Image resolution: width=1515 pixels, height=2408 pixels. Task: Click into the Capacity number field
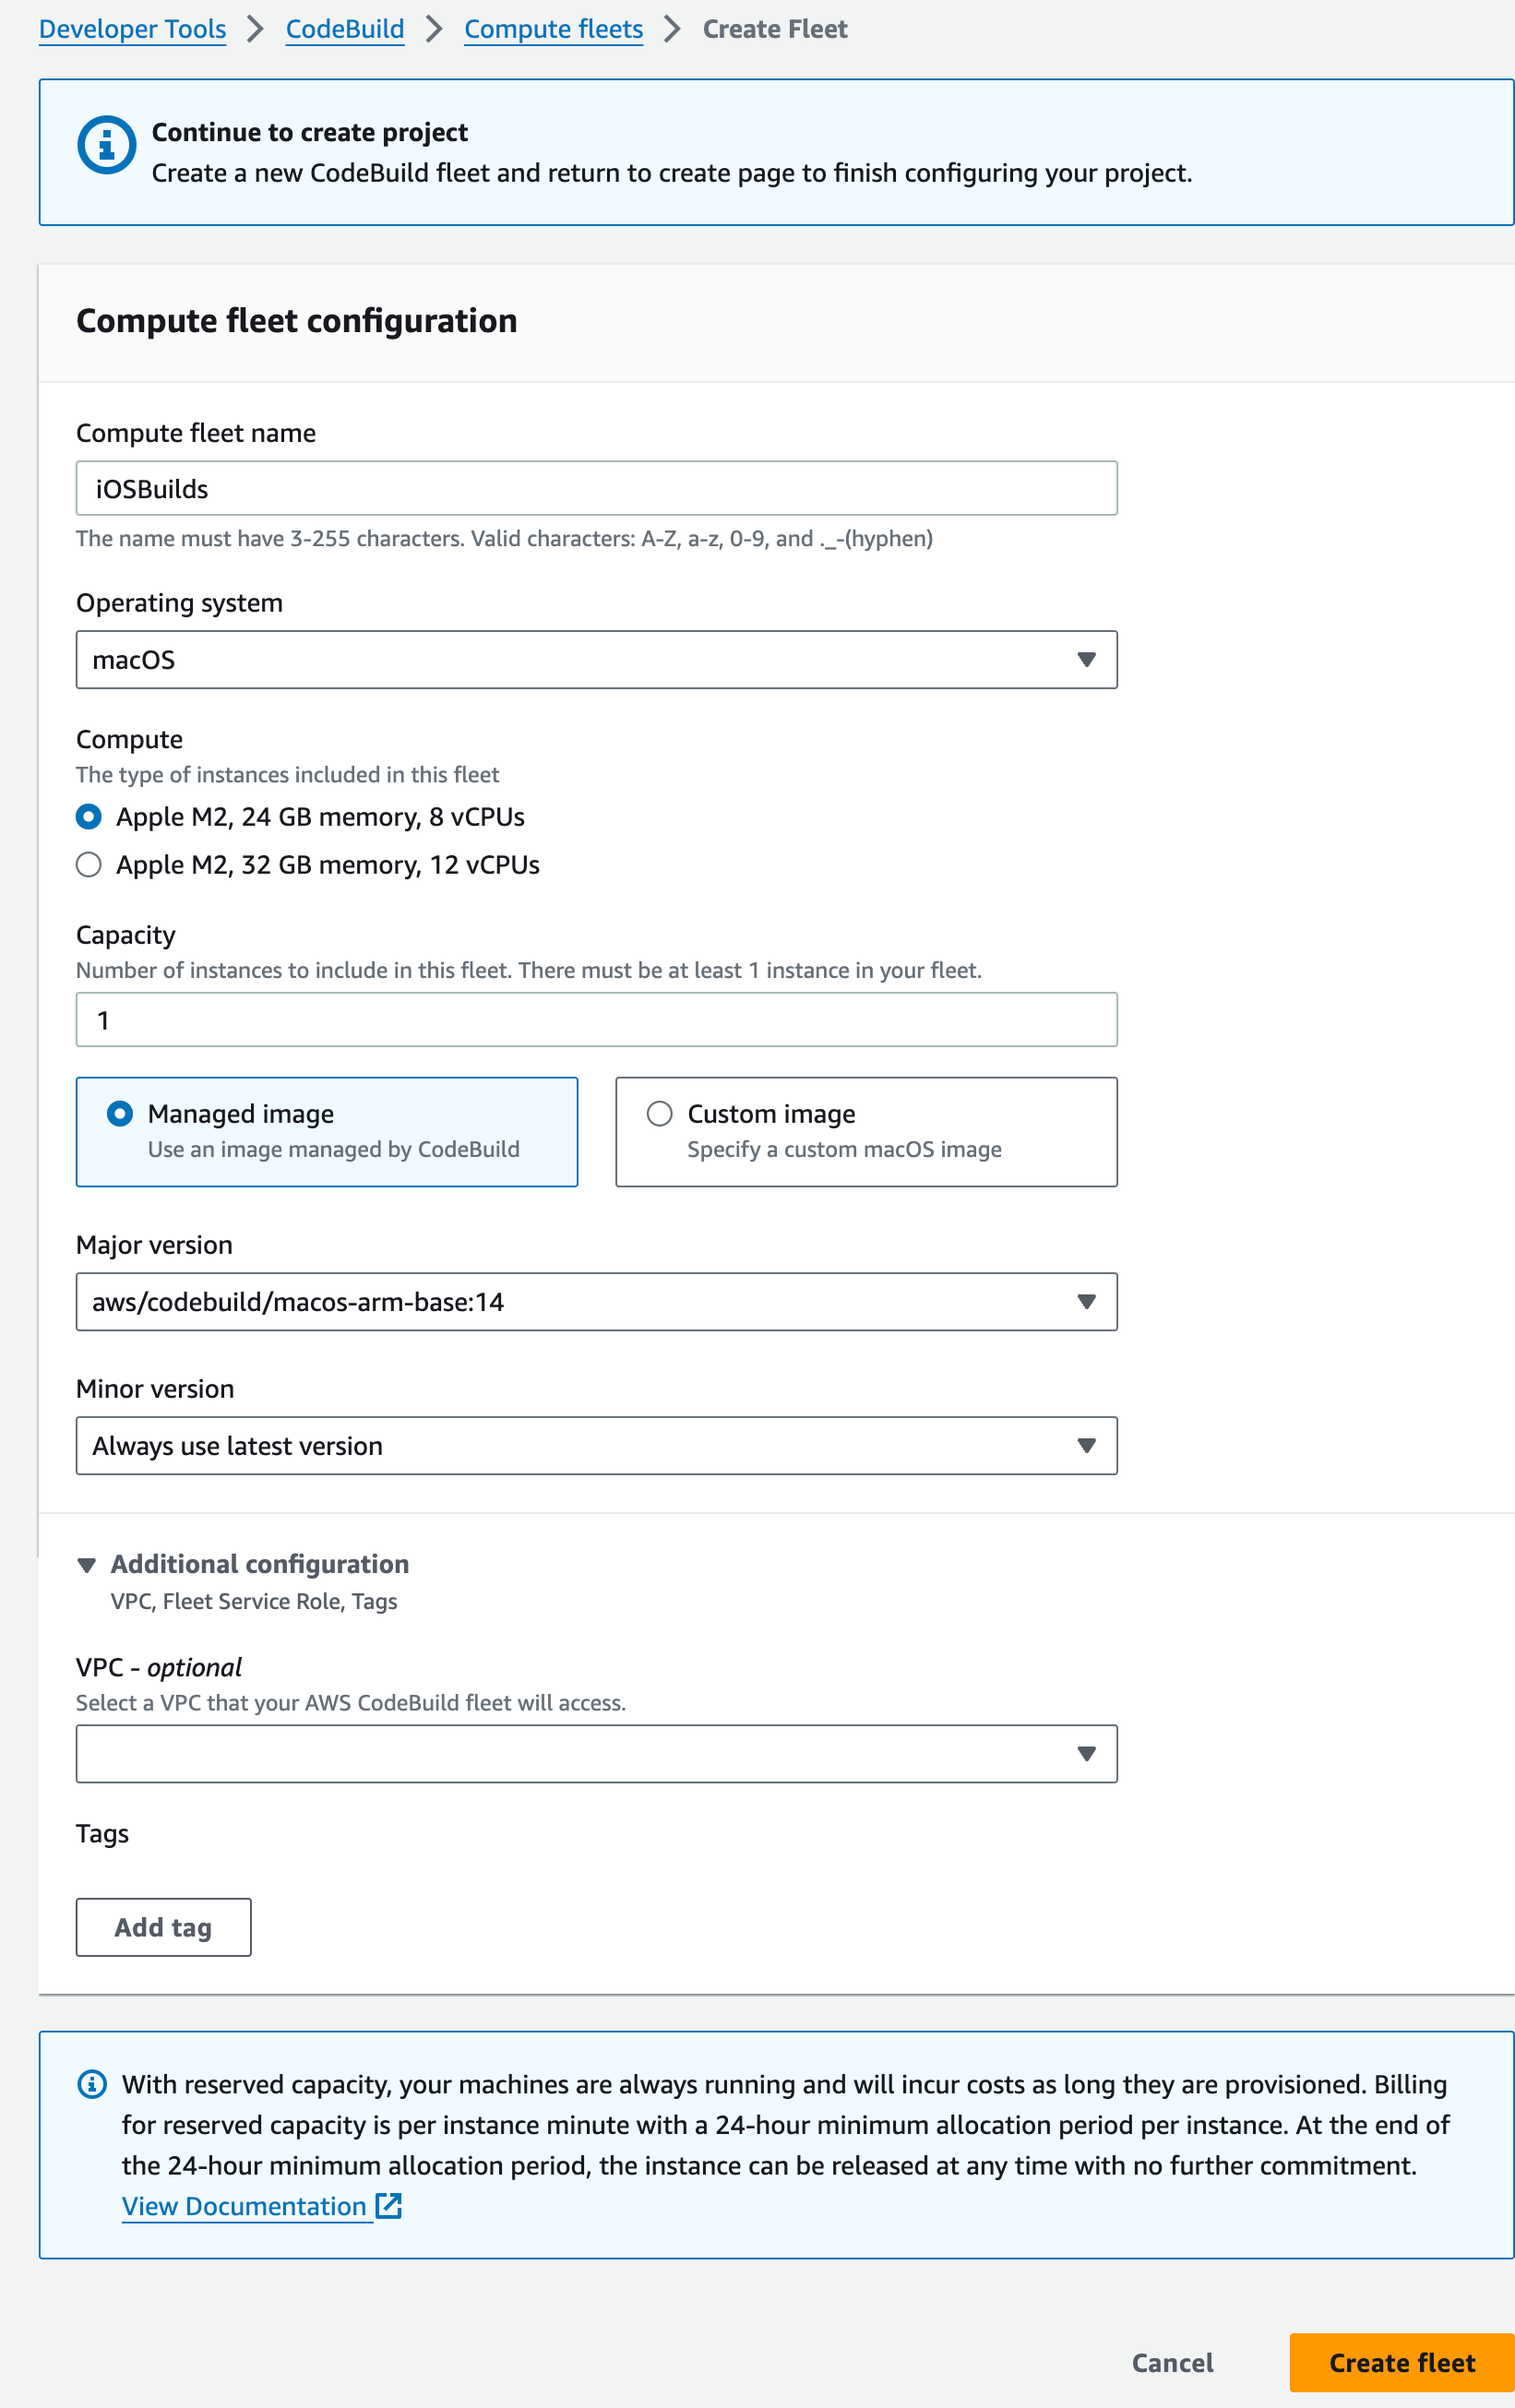tap(596, 1020)
